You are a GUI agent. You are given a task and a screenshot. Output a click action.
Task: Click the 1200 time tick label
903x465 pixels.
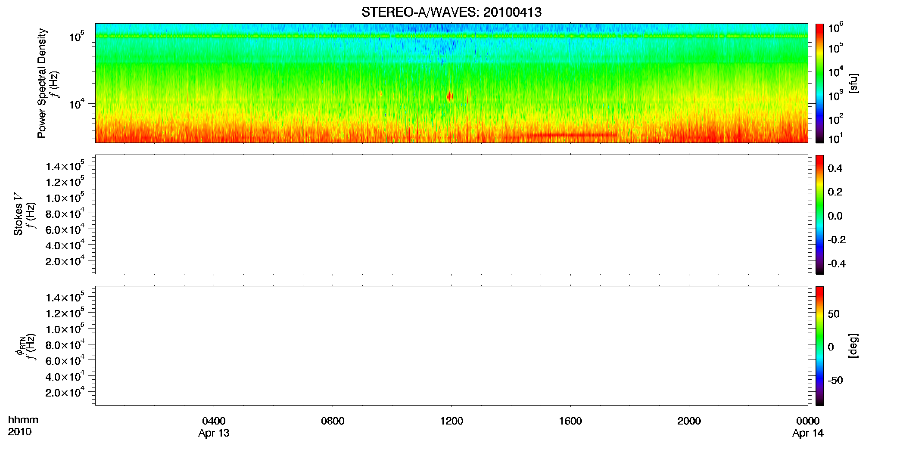coord(451,421)
